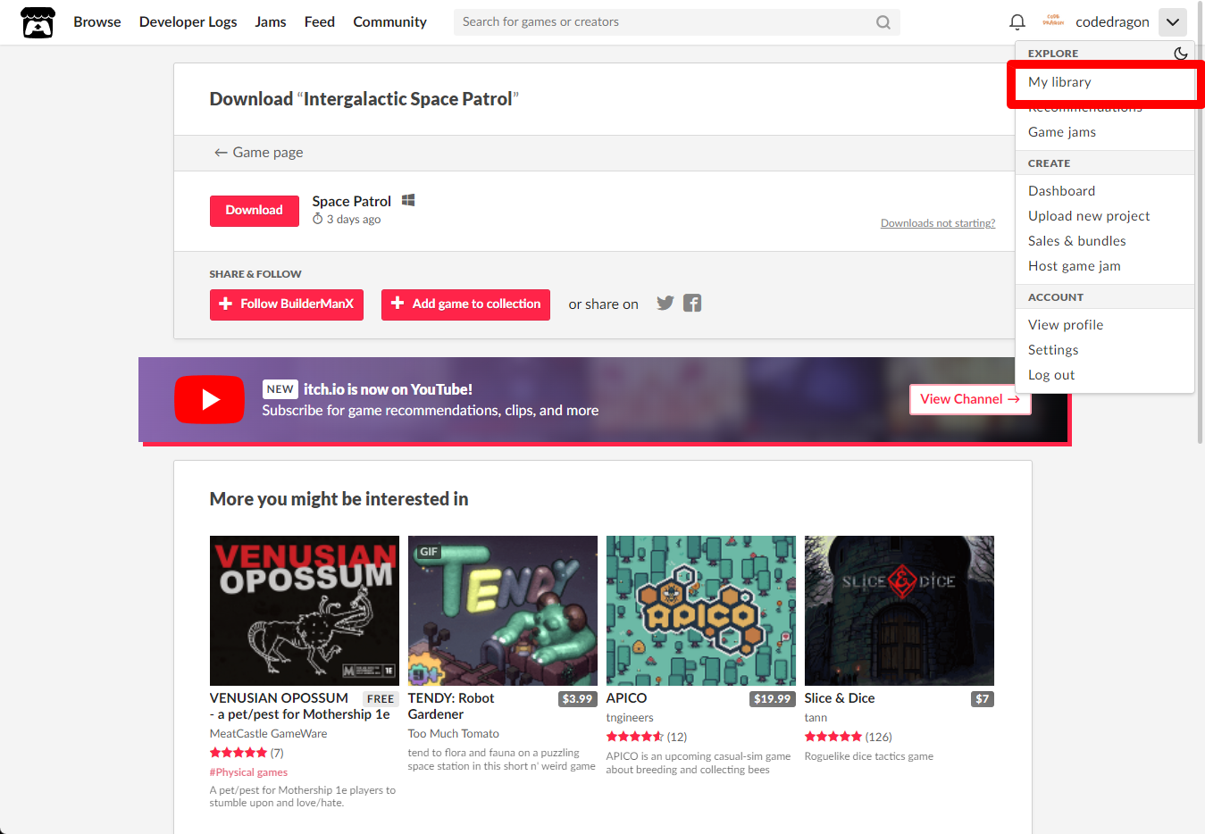Go back to Game page

tap(258, 153)
